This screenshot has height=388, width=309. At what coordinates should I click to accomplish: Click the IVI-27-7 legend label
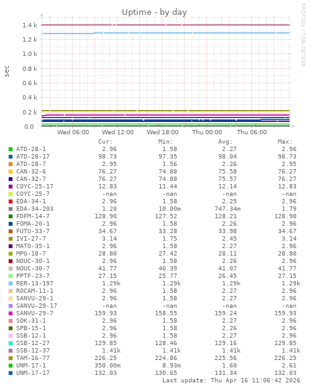(31, 239)
